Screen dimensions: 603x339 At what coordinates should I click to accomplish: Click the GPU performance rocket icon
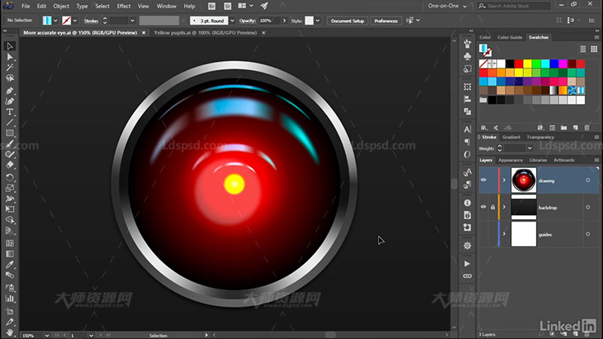(265, 6)
